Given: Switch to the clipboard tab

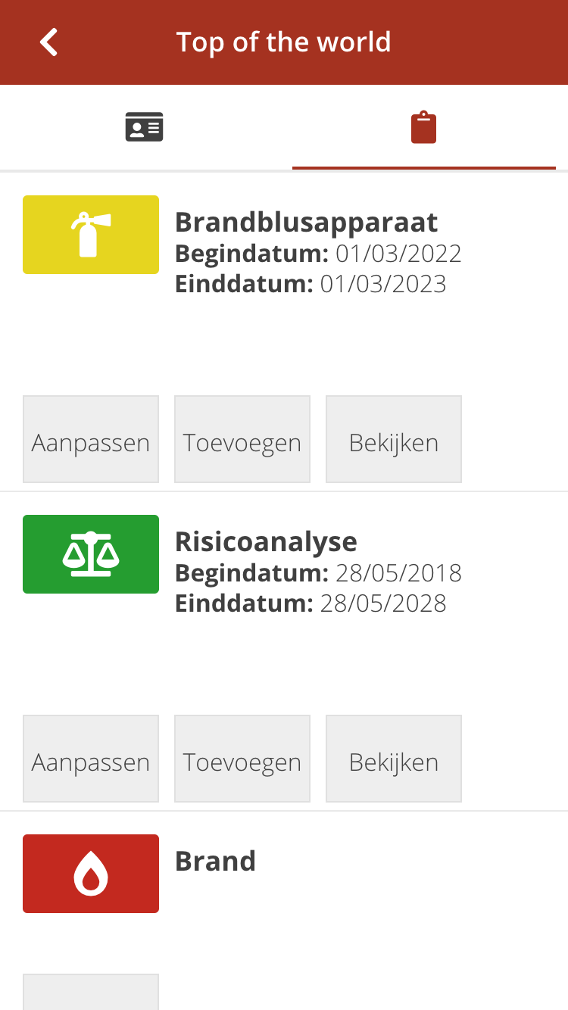Looking at the screenshot, I should coord(423,127).
